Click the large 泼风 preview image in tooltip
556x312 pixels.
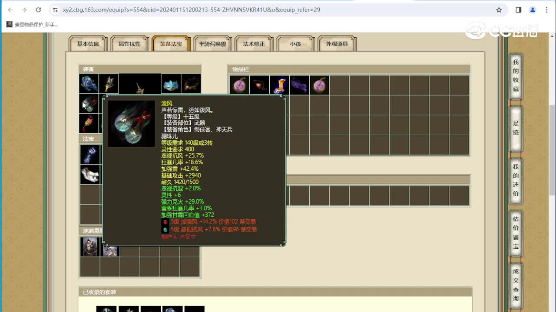coord(132,124)
